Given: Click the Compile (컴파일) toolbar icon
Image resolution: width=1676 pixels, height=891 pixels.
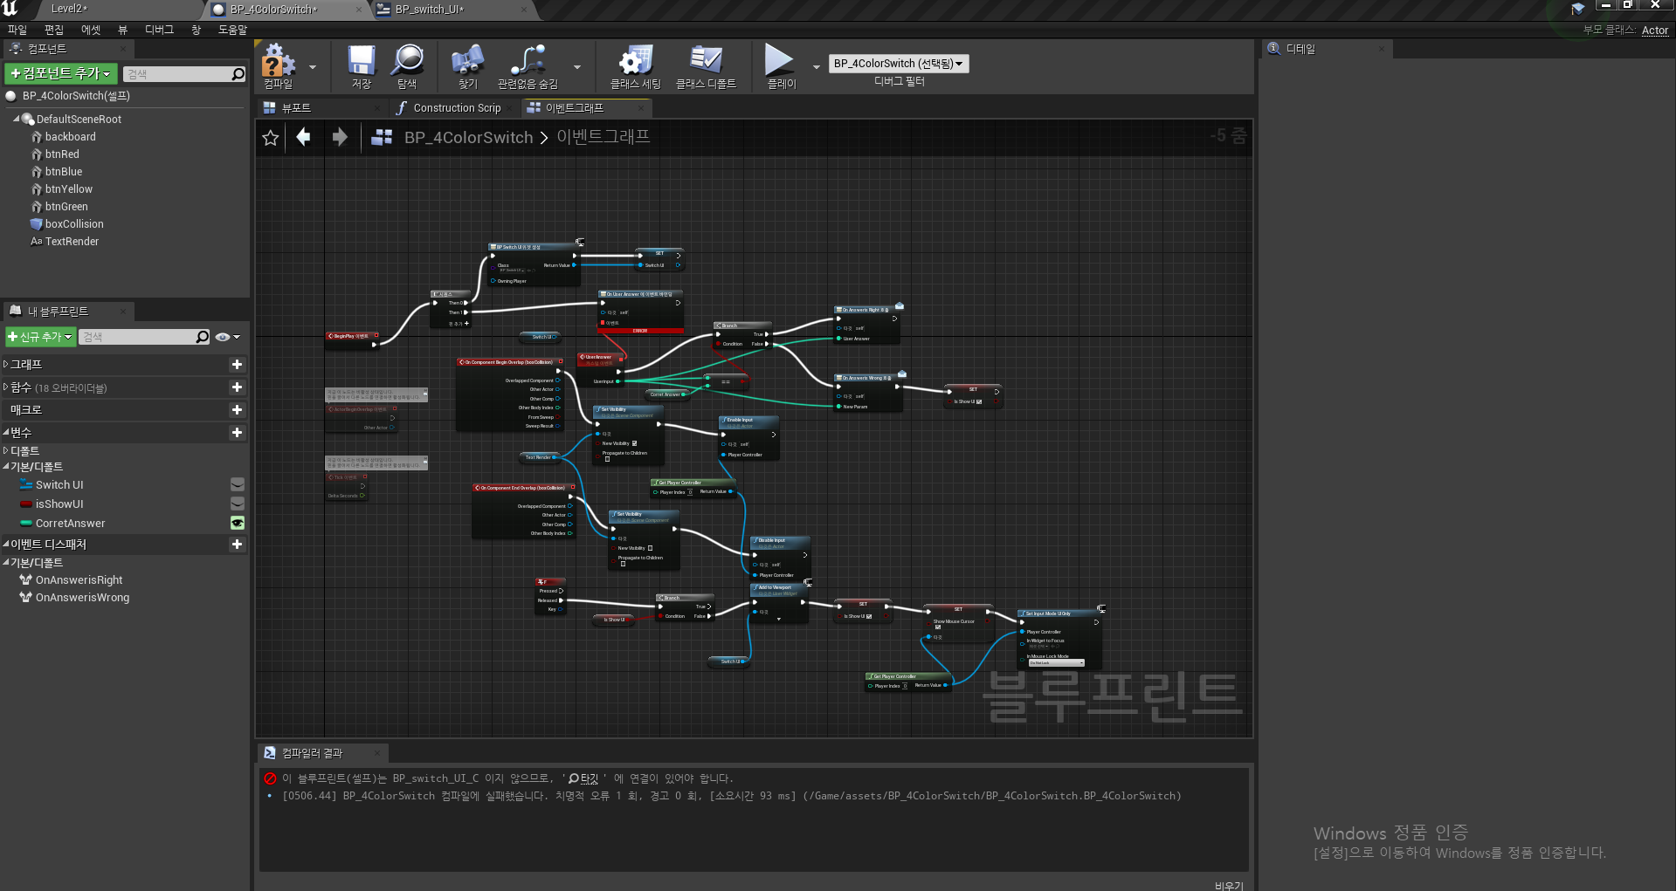Looking at the screenshot, I should click(x=279, y=66).
